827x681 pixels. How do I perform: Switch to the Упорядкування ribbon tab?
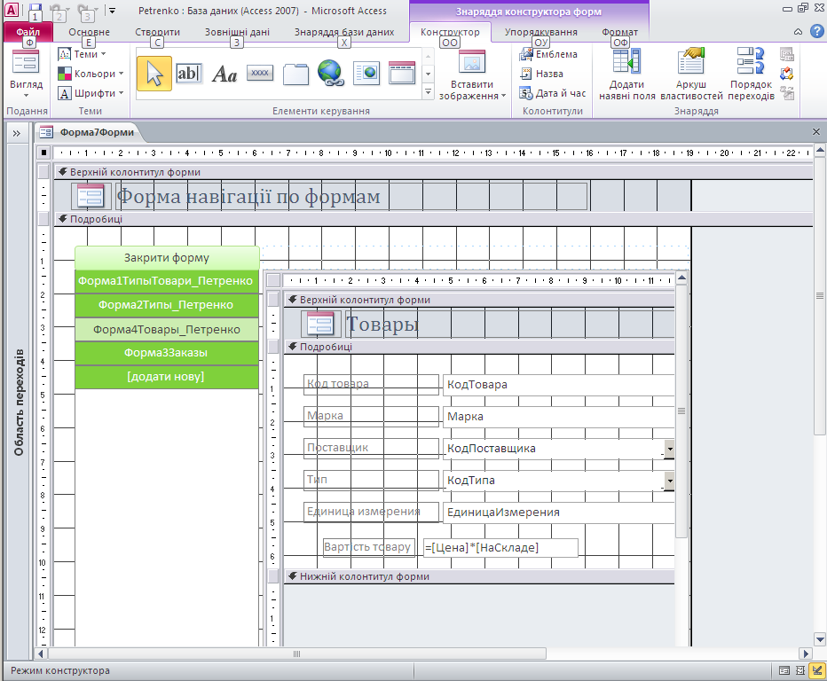point(540,32)
